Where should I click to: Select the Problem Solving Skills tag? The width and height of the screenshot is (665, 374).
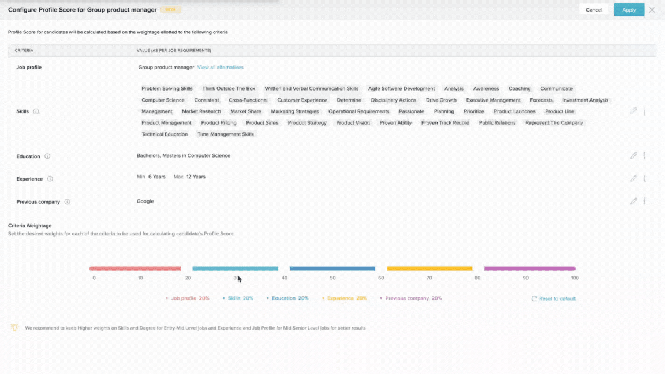tap(167, 89)
